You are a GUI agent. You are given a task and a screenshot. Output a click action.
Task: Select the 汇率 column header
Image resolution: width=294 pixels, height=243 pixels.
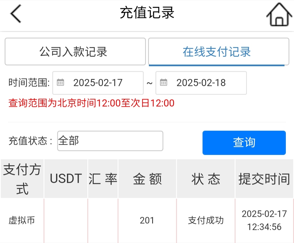click(x=103, y=179)
